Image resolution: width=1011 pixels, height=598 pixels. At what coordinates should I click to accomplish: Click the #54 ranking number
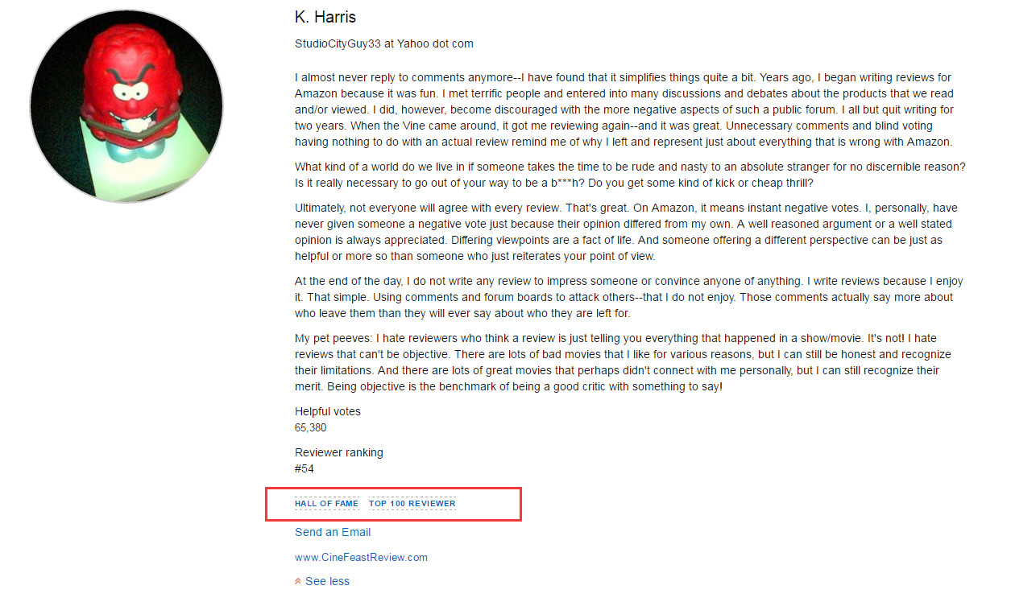coord(305,468)
